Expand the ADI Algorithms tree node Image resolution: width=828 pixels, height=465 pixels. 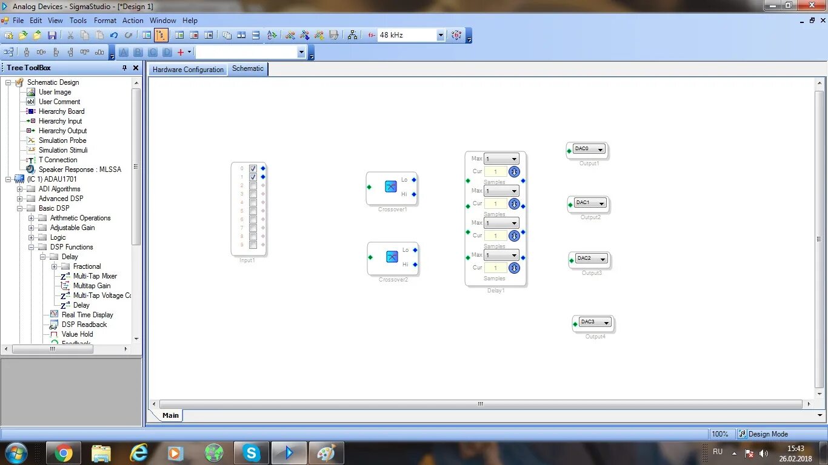[19, 189]
